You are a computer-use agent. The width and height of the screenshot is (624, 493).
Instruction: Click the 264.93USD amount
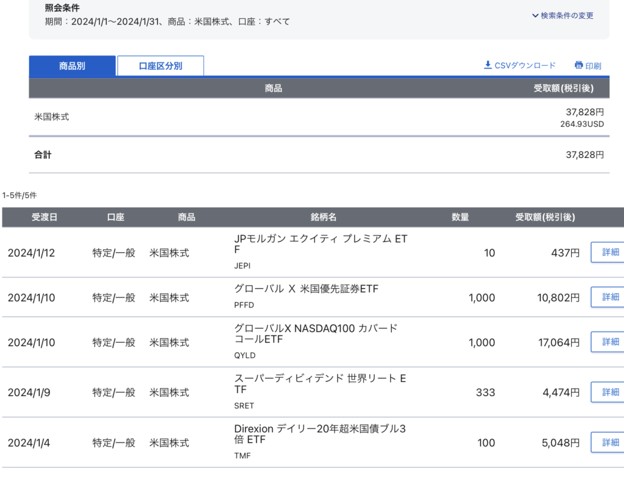point(582,124)
